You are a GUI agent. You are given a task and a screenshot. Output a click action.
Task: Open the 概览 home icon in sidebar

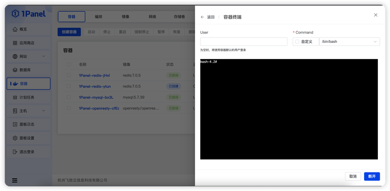[x=15, y=29]
